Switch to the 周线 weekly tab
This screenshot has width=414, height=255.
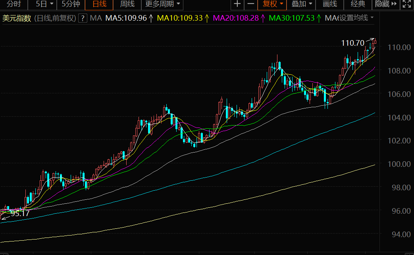coord(127,4)
